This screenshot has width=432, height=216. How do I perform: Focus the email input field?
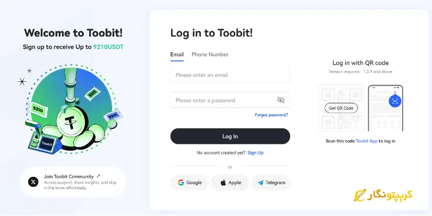tap(230, 75)
